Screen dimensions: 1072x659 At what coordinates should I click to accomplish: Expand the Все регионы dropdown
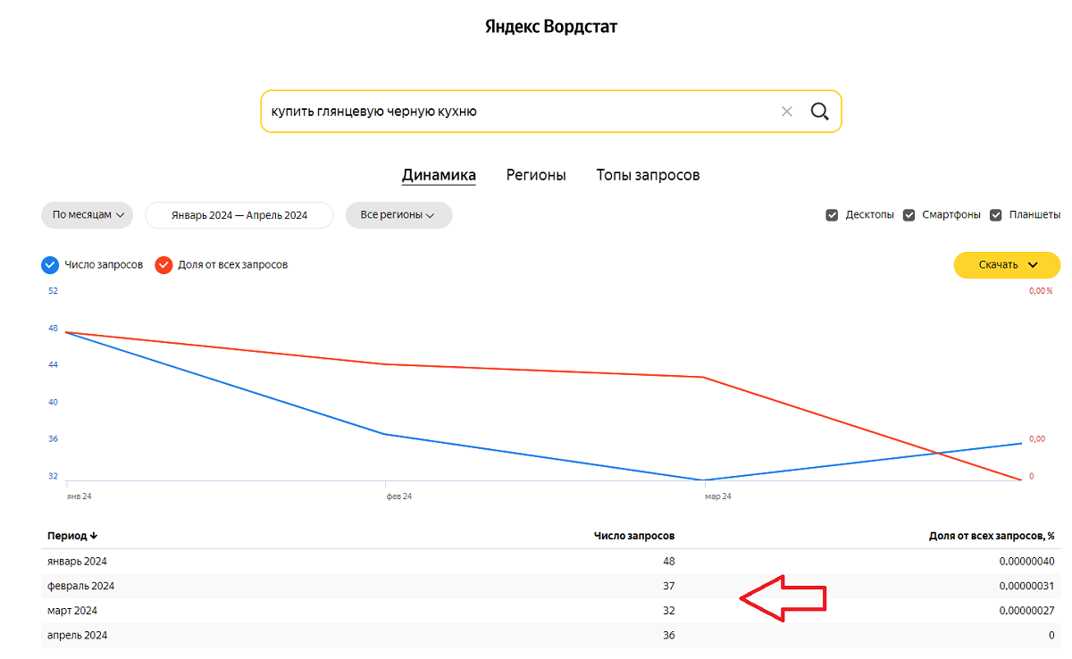(x=398, y=215)
